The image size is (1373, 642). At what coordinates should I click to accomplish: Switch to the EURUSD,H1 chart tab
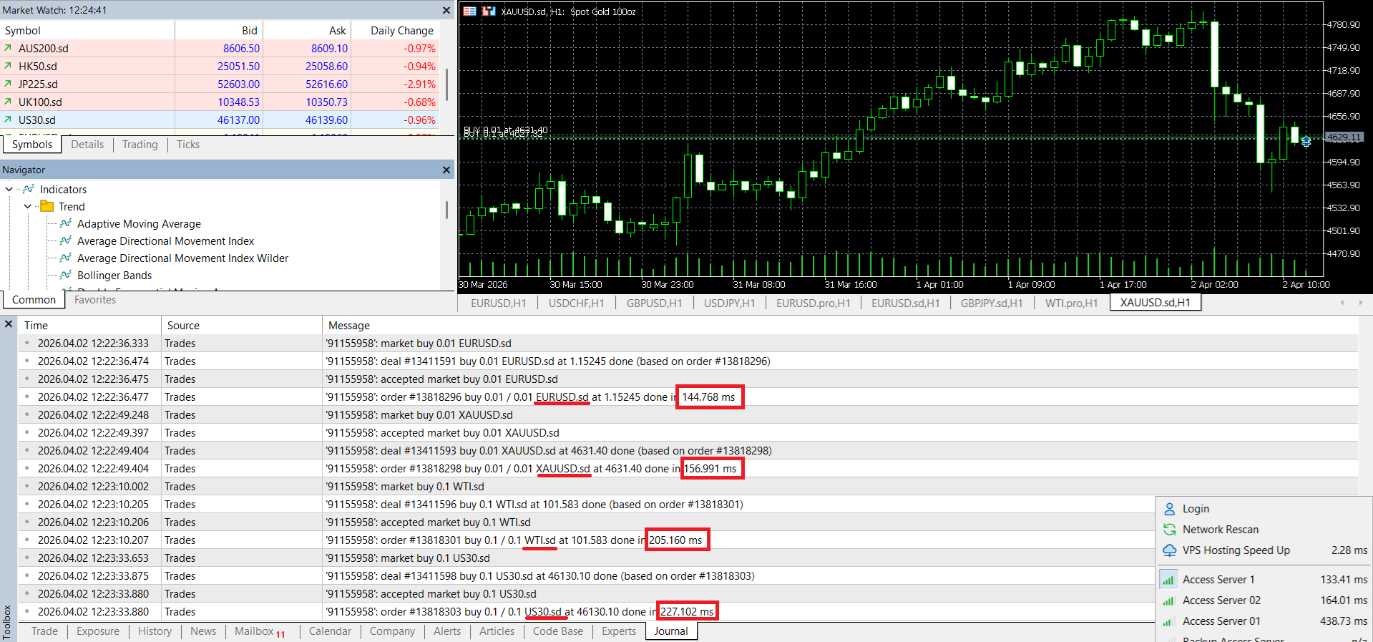coord(499,303)
